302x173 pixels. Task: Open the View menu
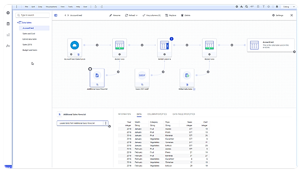(63, 7)
